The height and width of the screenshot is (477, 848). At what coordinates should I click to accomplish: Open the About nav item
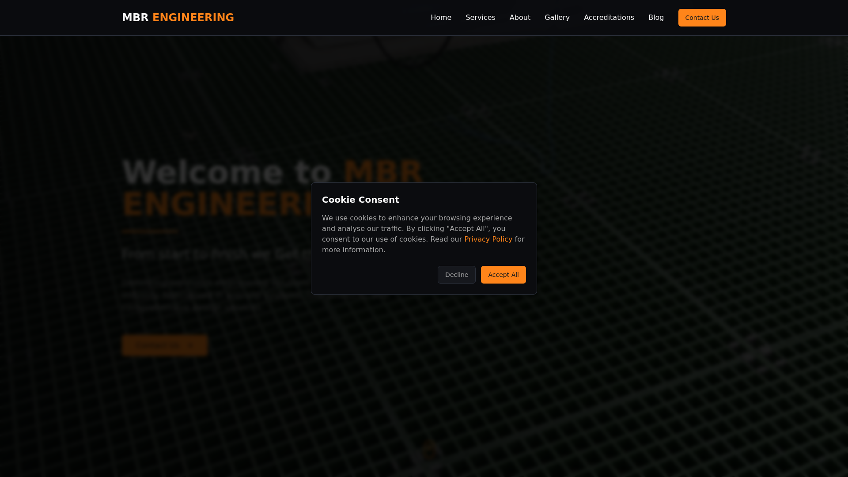(x=520, y=18)
